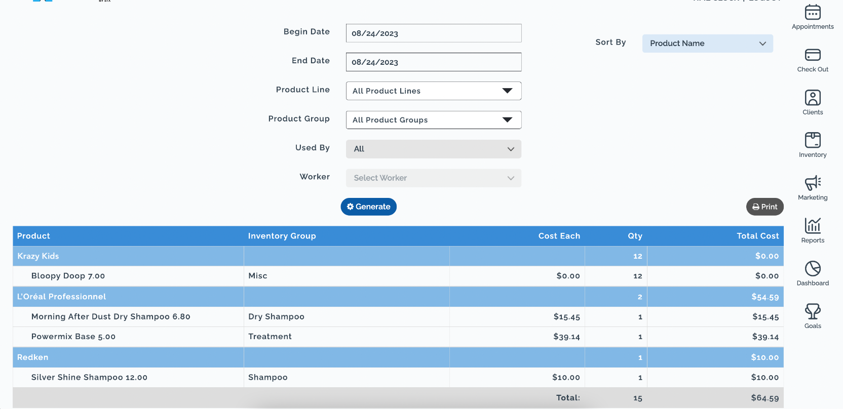Viewport: 843px width, 410px height.
Task: Open the Dashboard pie icon
Action: (813, 268)
